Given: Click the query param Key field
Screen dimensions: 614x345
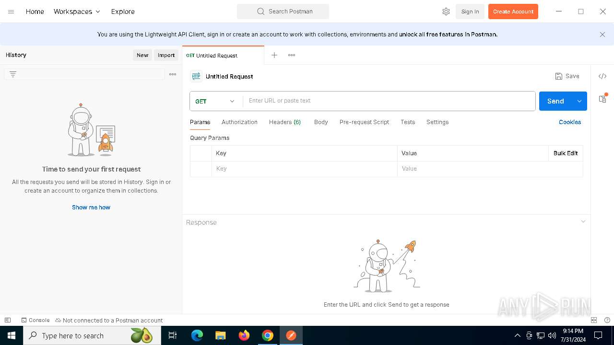Looking at the screenshot, I should (x=305, y=169).
